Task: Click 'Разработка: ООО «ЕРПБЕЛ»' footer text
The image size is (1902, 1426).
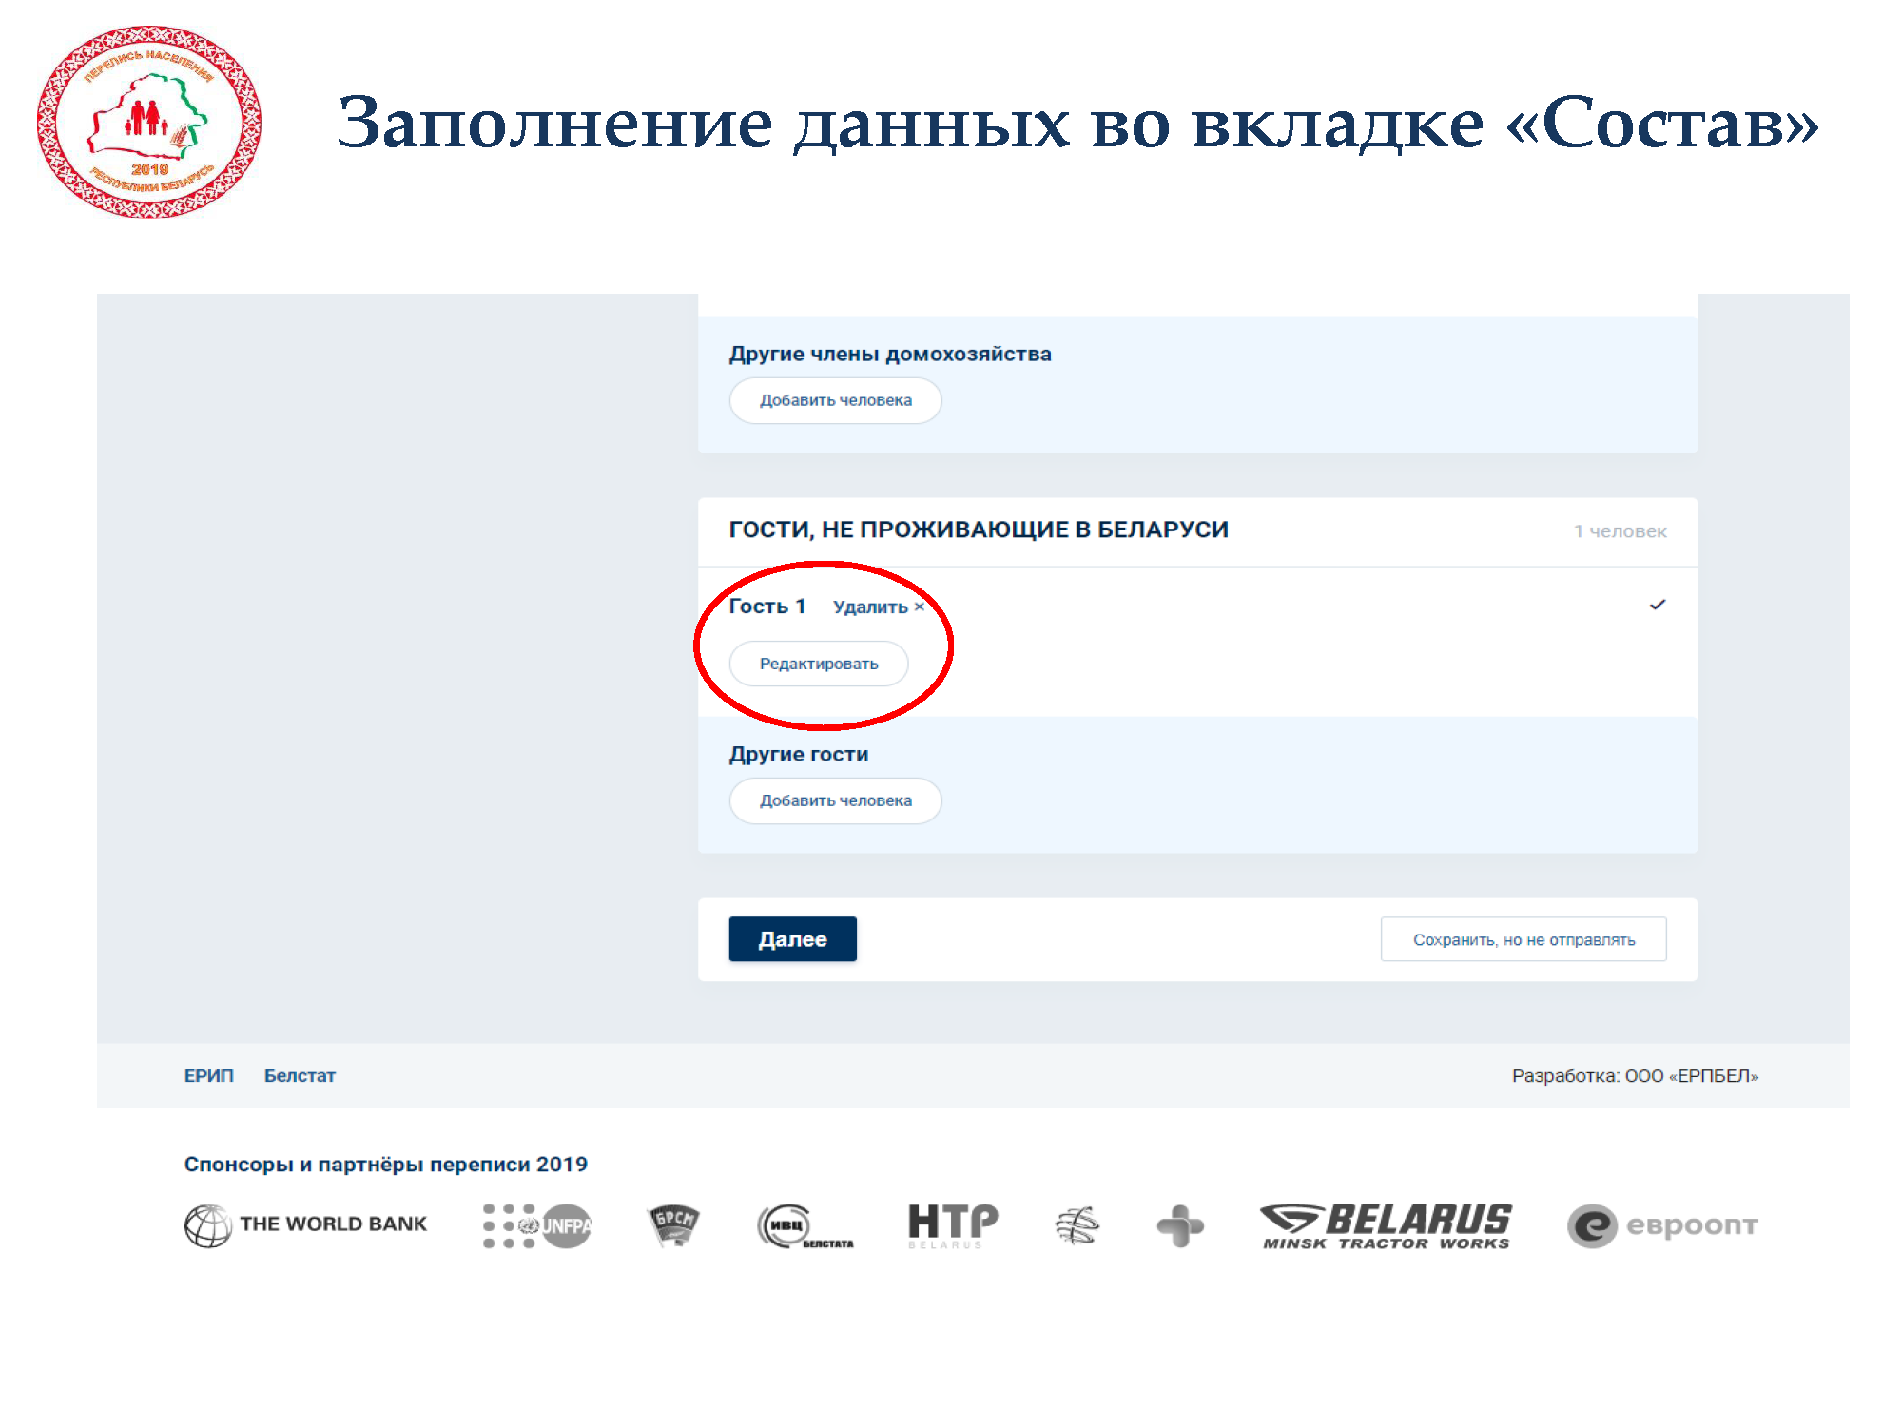Action: pos(1635,1075)
